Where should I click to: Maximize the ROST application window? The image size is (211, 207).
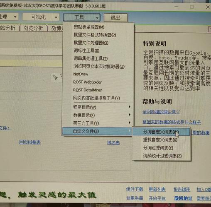point(192,7)
